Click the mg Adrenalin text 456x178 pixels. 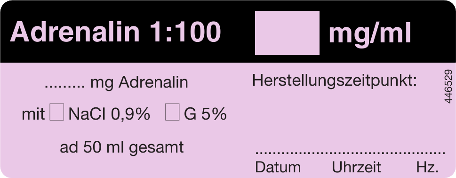tap(139, 82)
